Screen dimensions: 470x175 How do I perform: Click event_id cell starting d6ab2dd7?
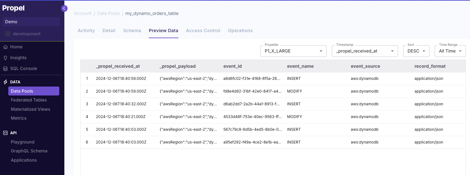tap(253, 104)
